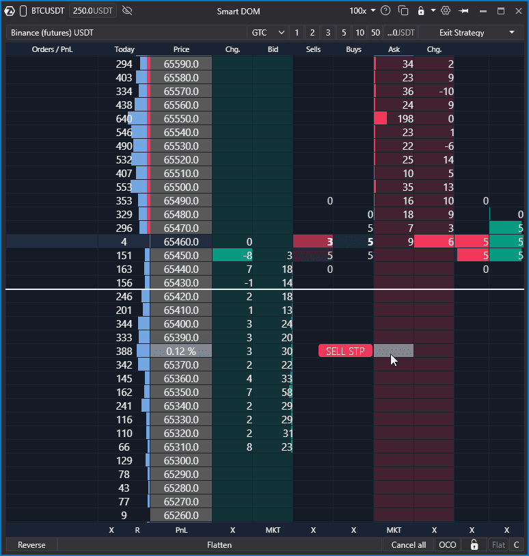
Task: Open the settings gear icon
Action: [x=446, y=11]
